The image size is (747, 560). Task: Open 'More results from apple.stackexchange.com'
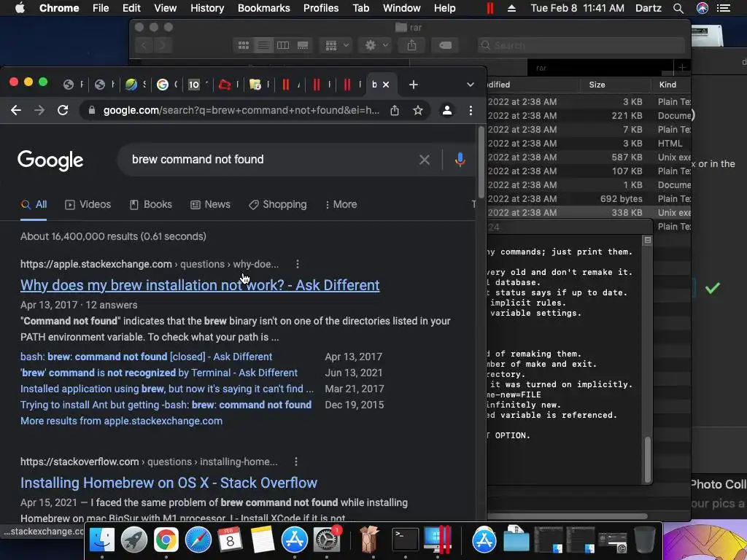122,421
